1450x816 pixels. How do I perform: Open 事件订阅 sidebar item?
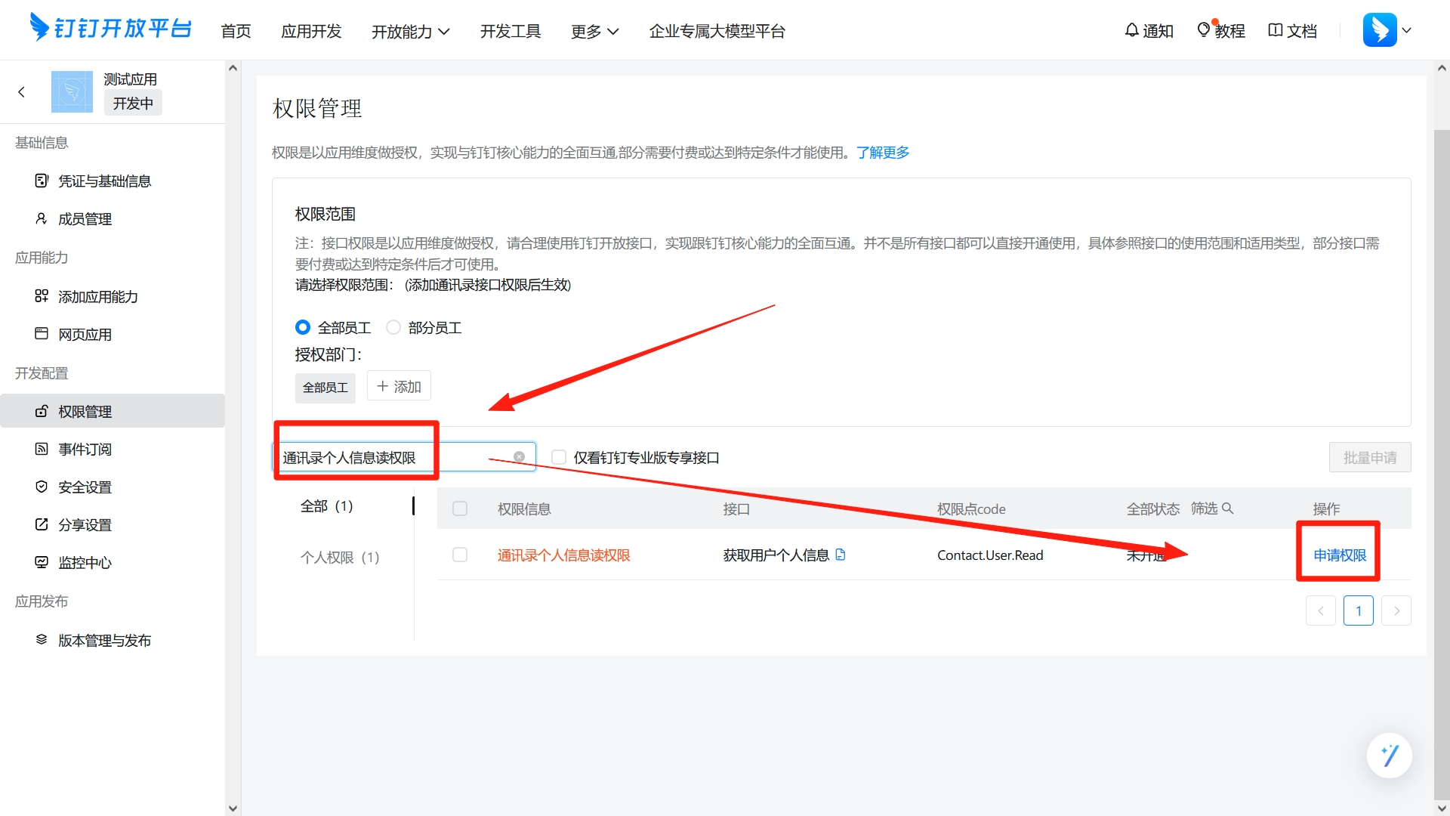tap(85, 450)
